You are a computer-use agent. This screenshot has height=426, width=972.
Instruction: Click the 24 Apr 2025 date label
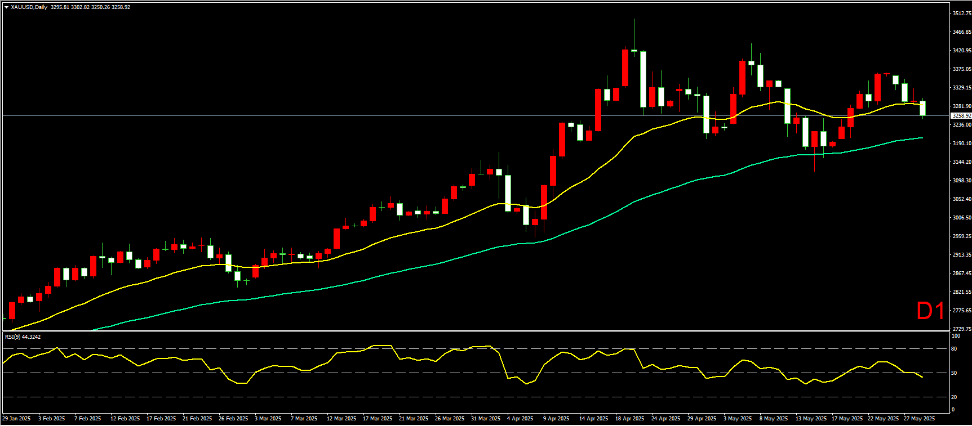click(665, 419)
